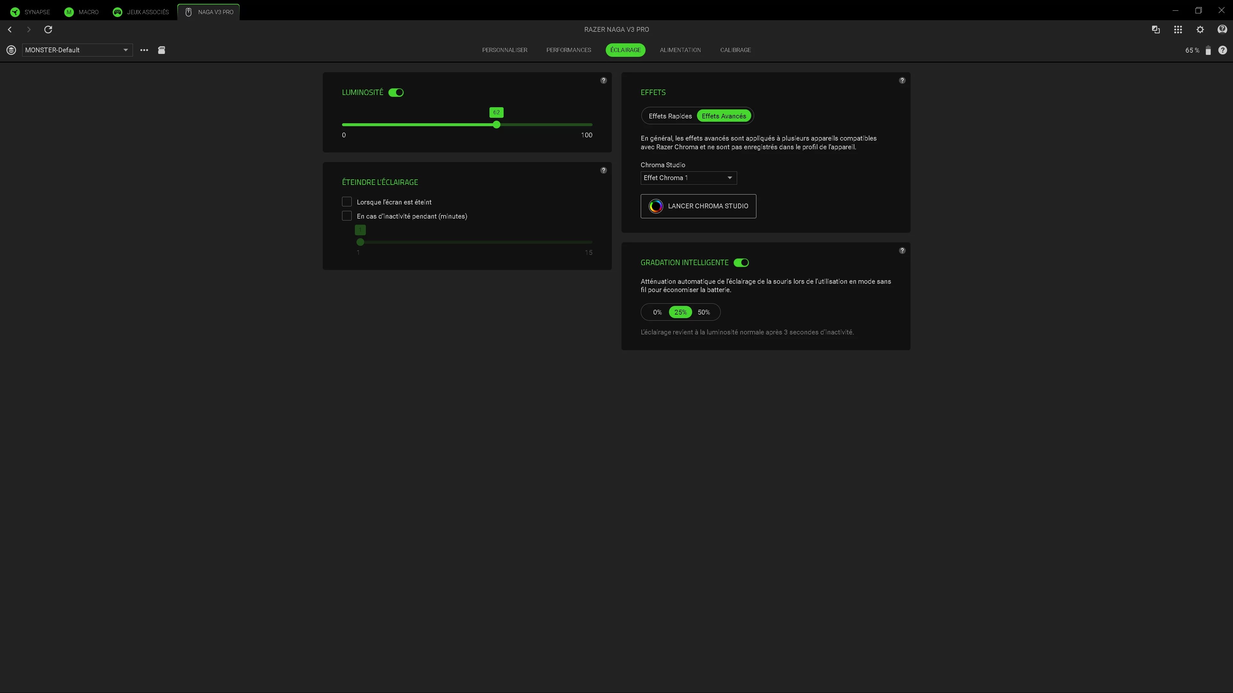Screen dimensions: 1233x693
Task: Click the Razer Synapse logo icon
Action: point(15,12)
